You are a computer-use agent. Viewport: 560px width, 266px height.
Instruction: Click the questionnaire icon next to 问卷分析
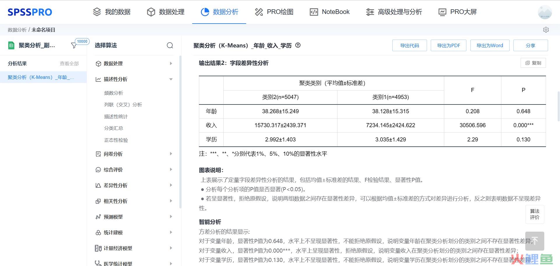tap(98, 154)
